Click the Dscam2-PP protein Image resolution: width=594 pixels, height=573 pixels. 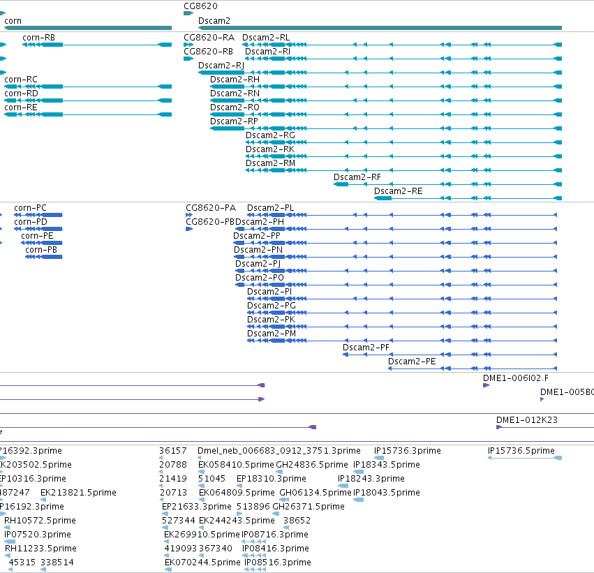coord(396,243)
